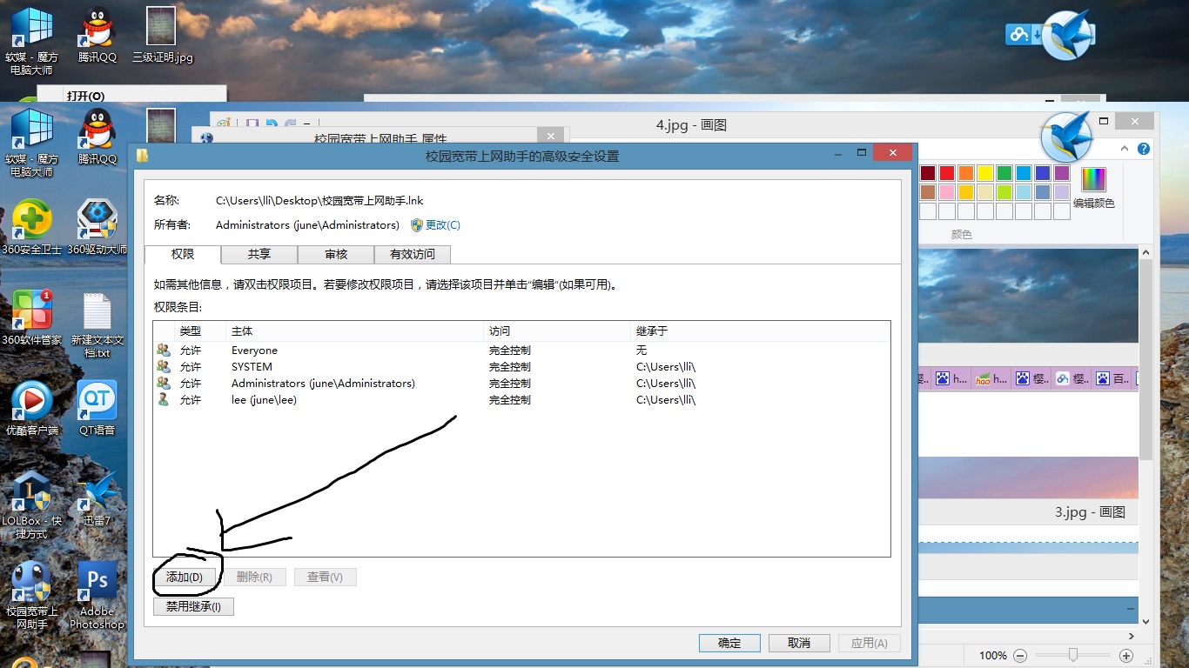Open the Adobe Photoshop desktop icon
Viewport: 1189px width, 668px height.
pos(97,596)
